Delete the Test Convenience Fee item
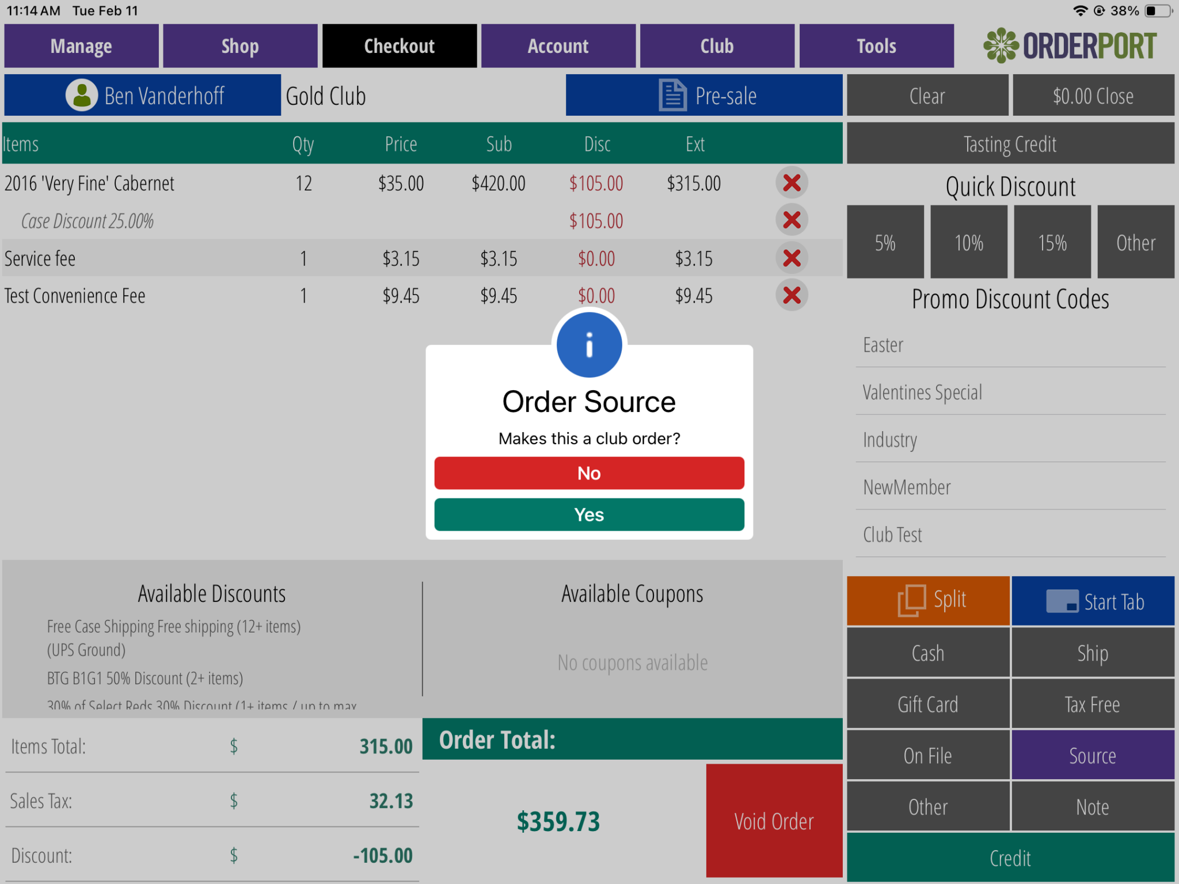1179x884 pixels. 791,295
